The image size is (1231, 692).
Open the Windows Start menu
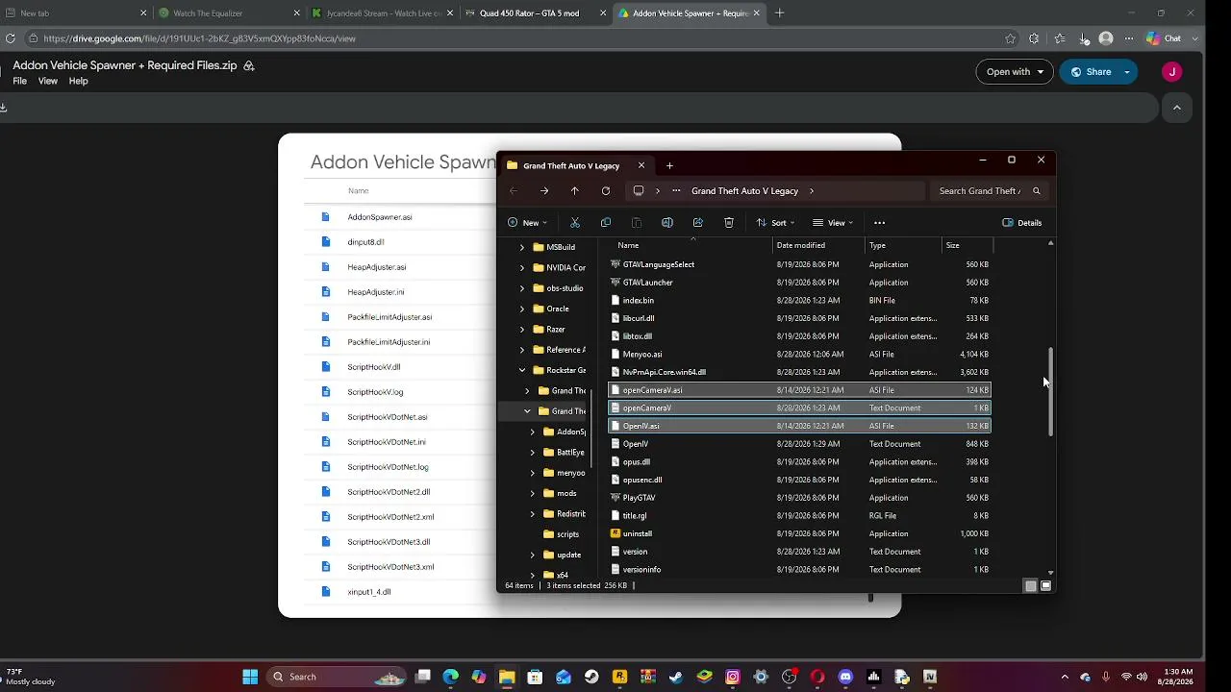(x=250, y=677)
